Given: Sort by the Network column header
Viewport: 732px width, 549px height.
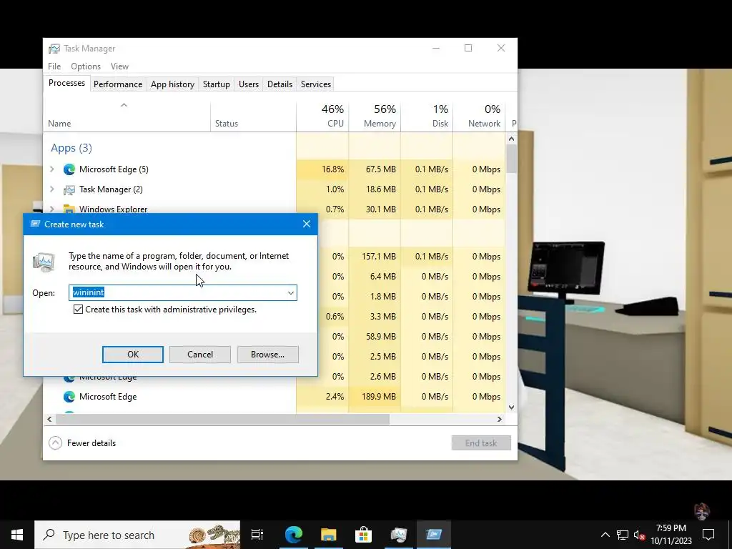Looking at the screenshot, I should pyautogui.click(x=479, y=116).
